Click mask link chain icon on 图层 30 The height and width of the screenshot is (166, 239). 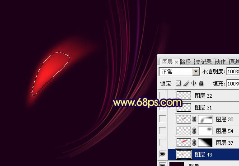(194, 119)
